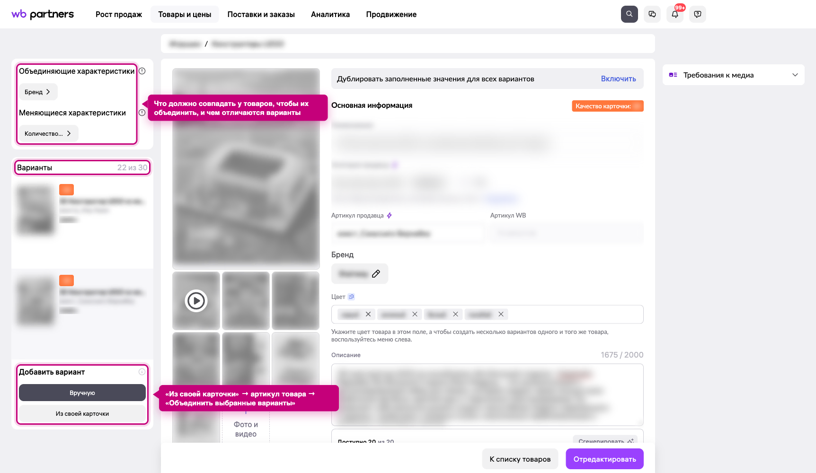The height and width of the screenshot is (473, 816).
Task: Open the help question bubble icon
Action: click(698, 14)
